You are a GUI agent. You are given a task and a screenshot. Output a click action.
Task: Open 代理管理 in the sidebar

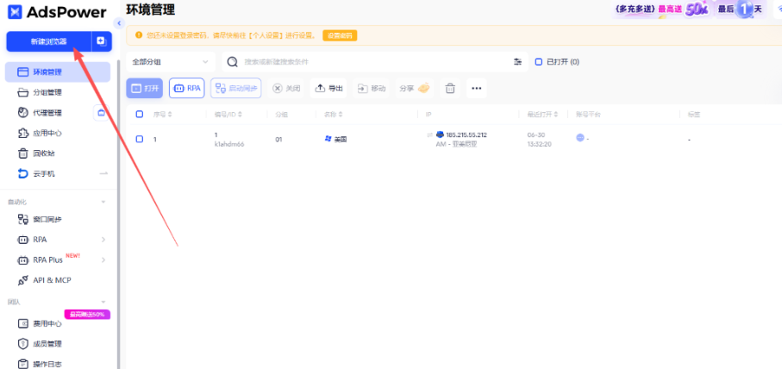[x=47, y=113]
